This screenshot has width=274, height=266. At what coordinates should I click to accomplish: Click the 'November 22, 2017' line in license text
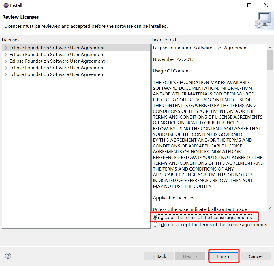174,59
